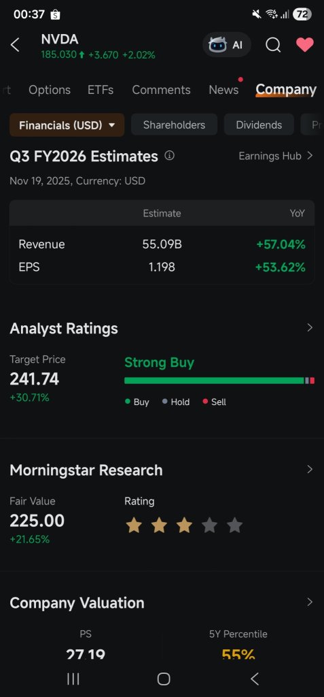Viewport: 324px width, 697px height.
Task: Select the Company tab
Action: point(286,90)
